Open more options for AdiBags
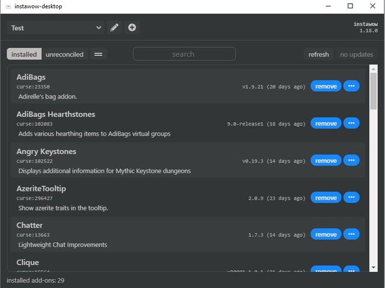Image resolution: width=385 pixels, height=288 pixels. 351,86
